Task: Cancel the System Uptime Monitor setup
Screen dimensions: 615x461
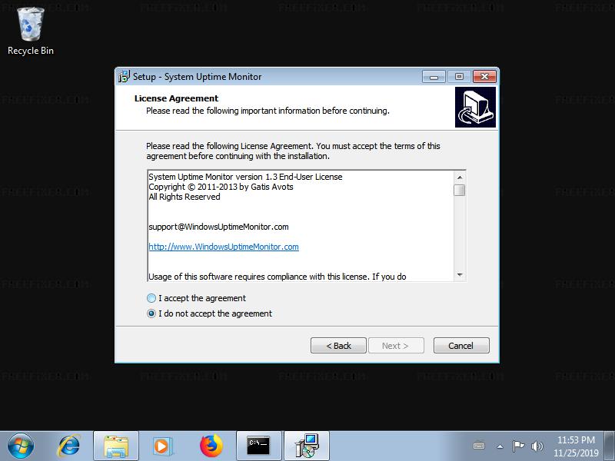Action: [x=461, y=346]
